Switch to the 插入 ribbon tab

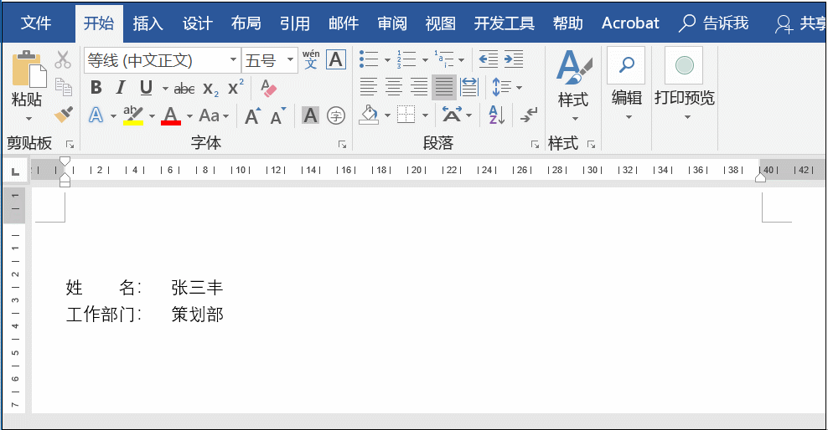click(x=148, y=23)
